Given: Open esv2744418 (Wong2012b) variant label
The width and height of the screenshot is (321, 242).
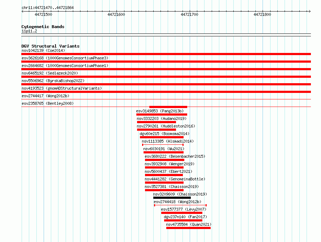Looking at the screenshot, I should tap(178, 202).
